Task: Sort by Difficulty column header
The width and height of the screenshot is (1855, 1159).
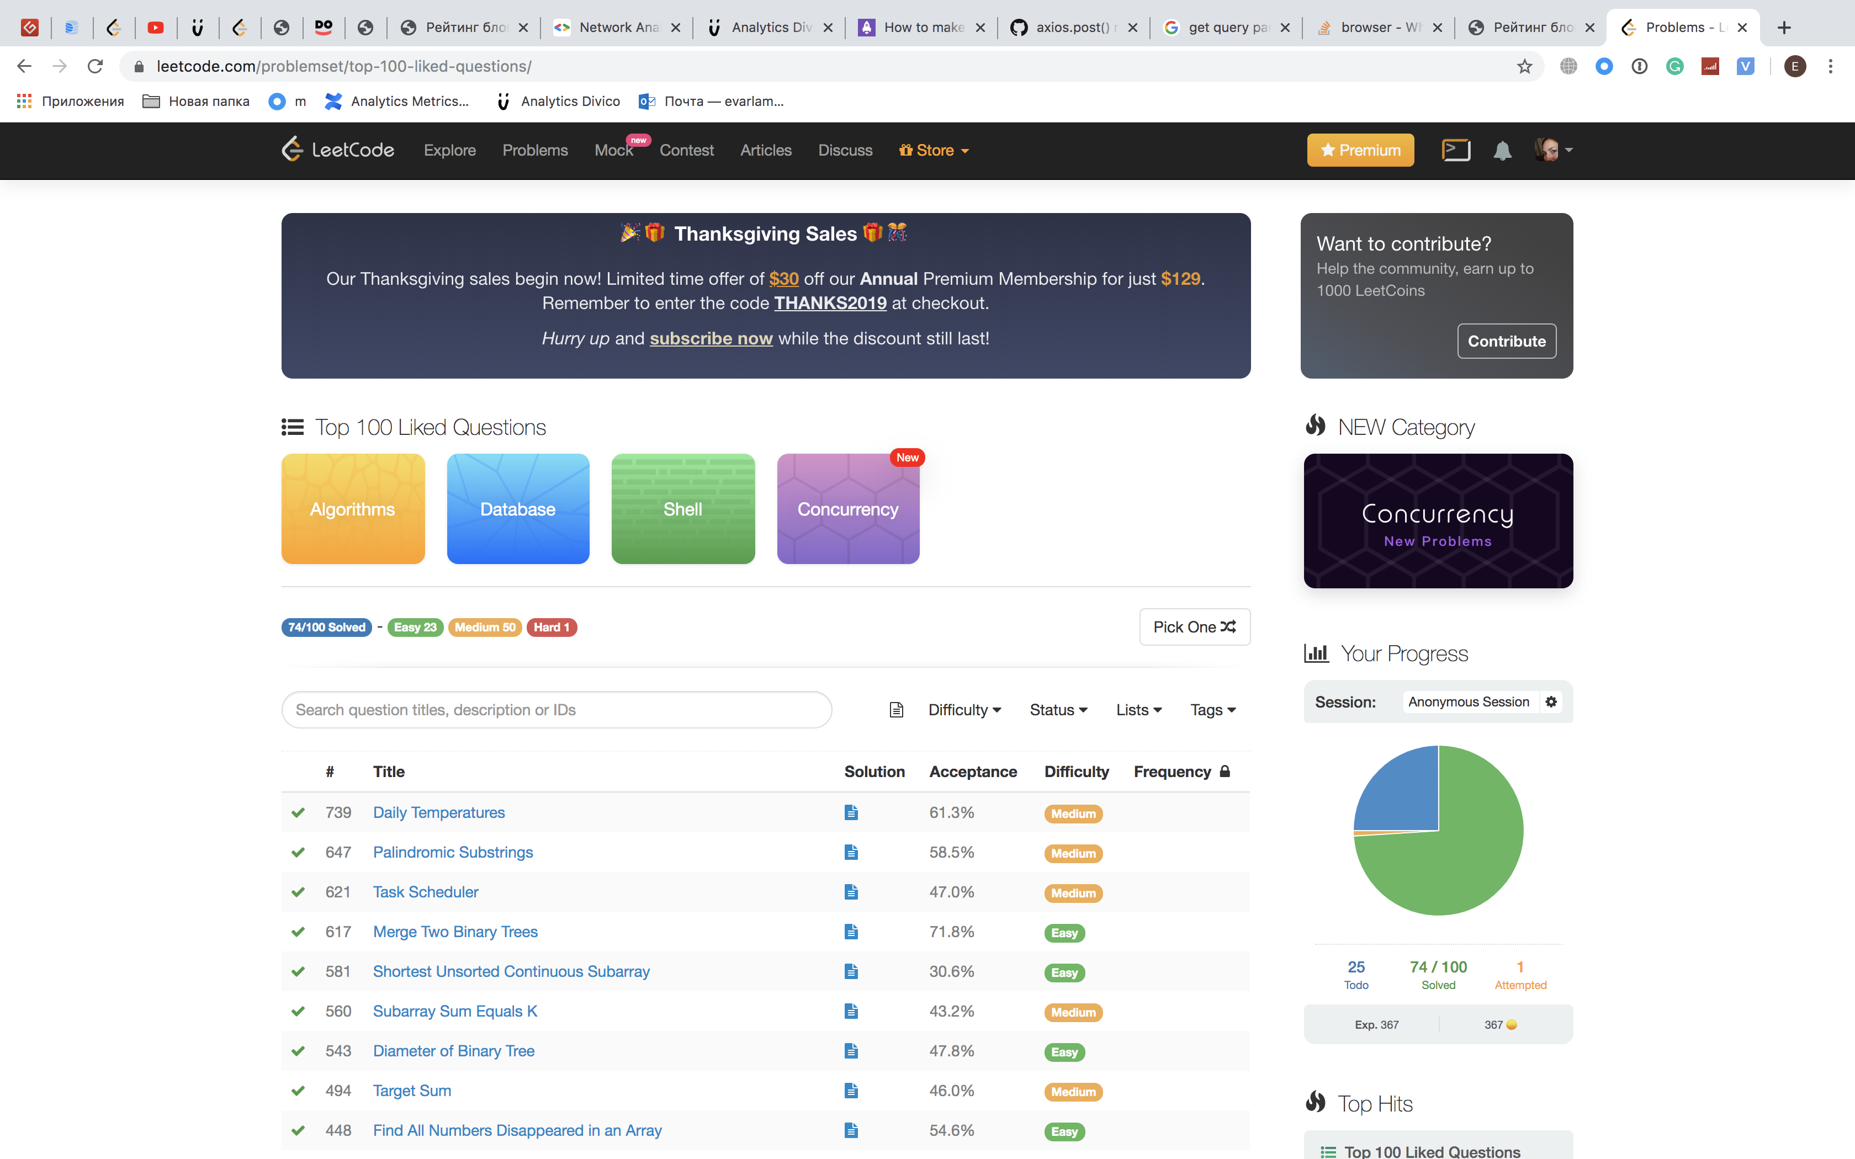Action: pyautogui.click(x=1076, y=772)
